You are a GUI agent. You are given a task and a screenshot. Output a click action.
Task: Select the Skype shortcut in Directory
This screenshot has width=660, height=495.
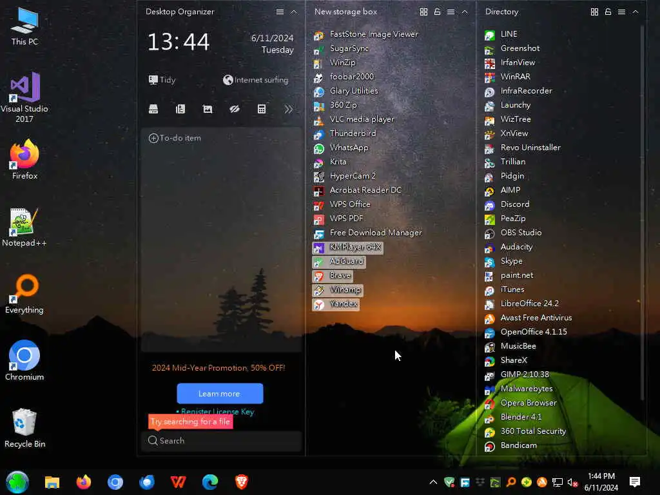point(503,262)
